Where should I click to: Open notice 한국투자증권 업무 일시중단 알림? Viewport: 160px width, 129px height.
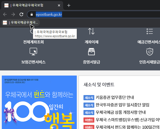122,105
